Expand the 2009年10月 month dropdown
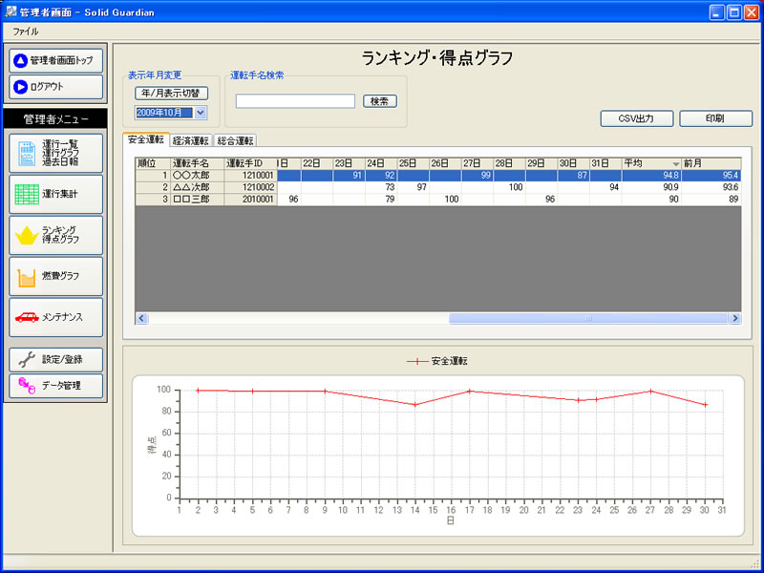Screen dimensions: 764x573 point(201,113)
